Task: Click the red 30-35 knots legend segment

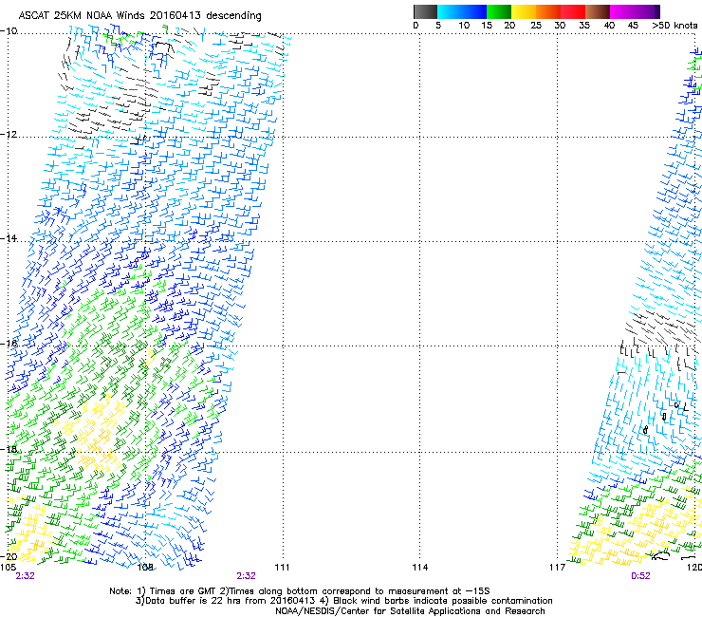Action: 573,11
